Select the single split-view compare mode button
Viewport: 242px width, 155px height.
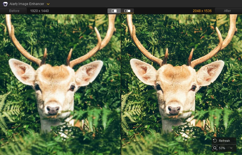coord(114,11)
